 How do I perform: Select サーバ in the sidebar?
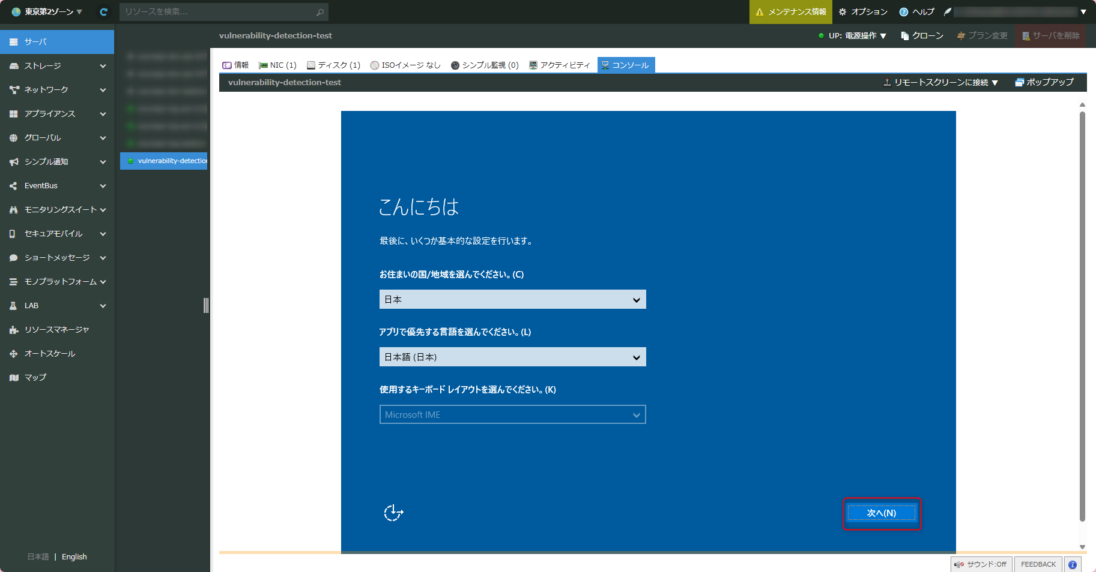coord(36,41)
